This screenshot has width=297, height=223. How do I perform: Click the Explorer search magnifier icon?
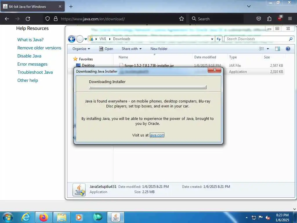(291, 39)
